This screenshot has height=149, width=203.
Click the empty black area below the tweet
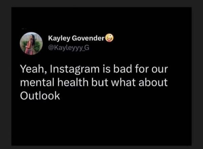pos(101,123)
